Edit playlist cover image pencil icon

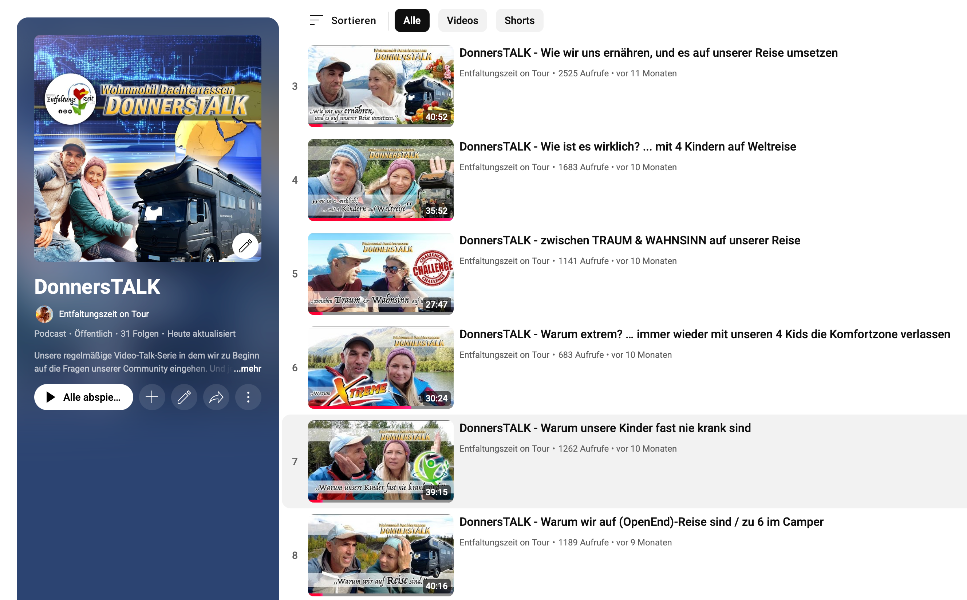(x=245, y=245)
